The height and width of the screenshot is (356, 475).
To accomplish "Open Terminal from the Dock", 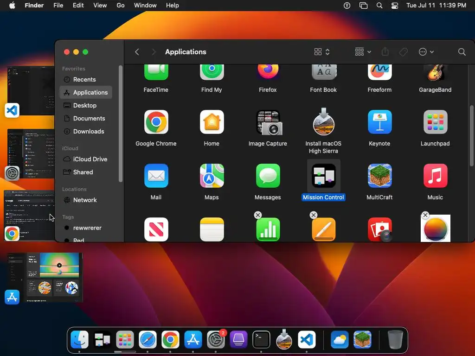I will pyautogui.click(x=261, y=339).
